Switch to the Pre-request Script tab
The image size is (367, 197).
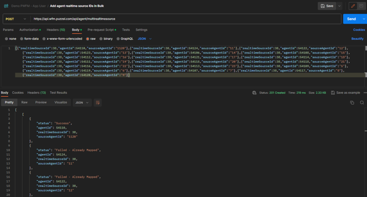102,30
